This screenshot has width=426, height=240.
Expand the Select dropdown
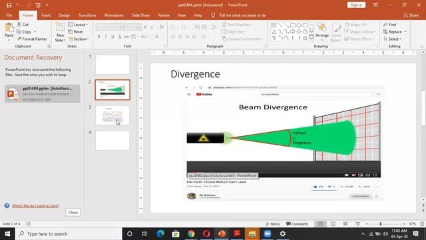click(x=393, y=39)
